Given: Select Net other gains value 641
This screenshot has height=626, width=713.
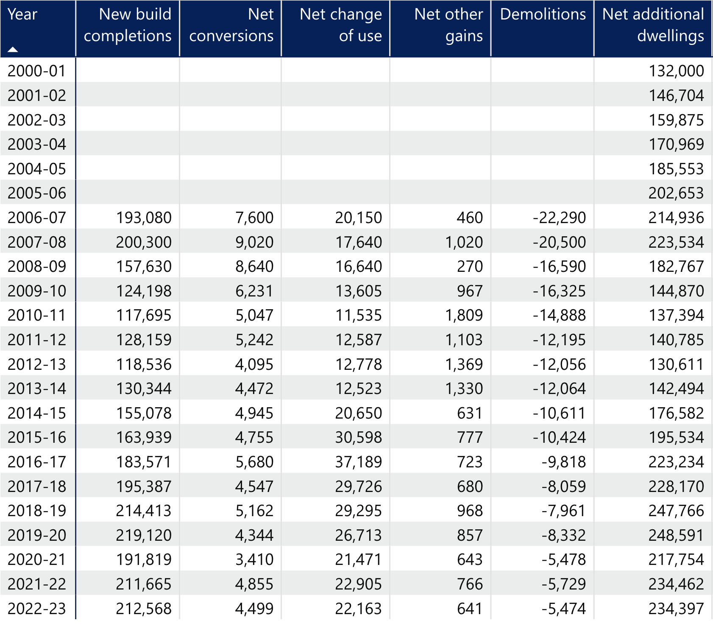Looking at the screenshot, I should tap(470, 609).
